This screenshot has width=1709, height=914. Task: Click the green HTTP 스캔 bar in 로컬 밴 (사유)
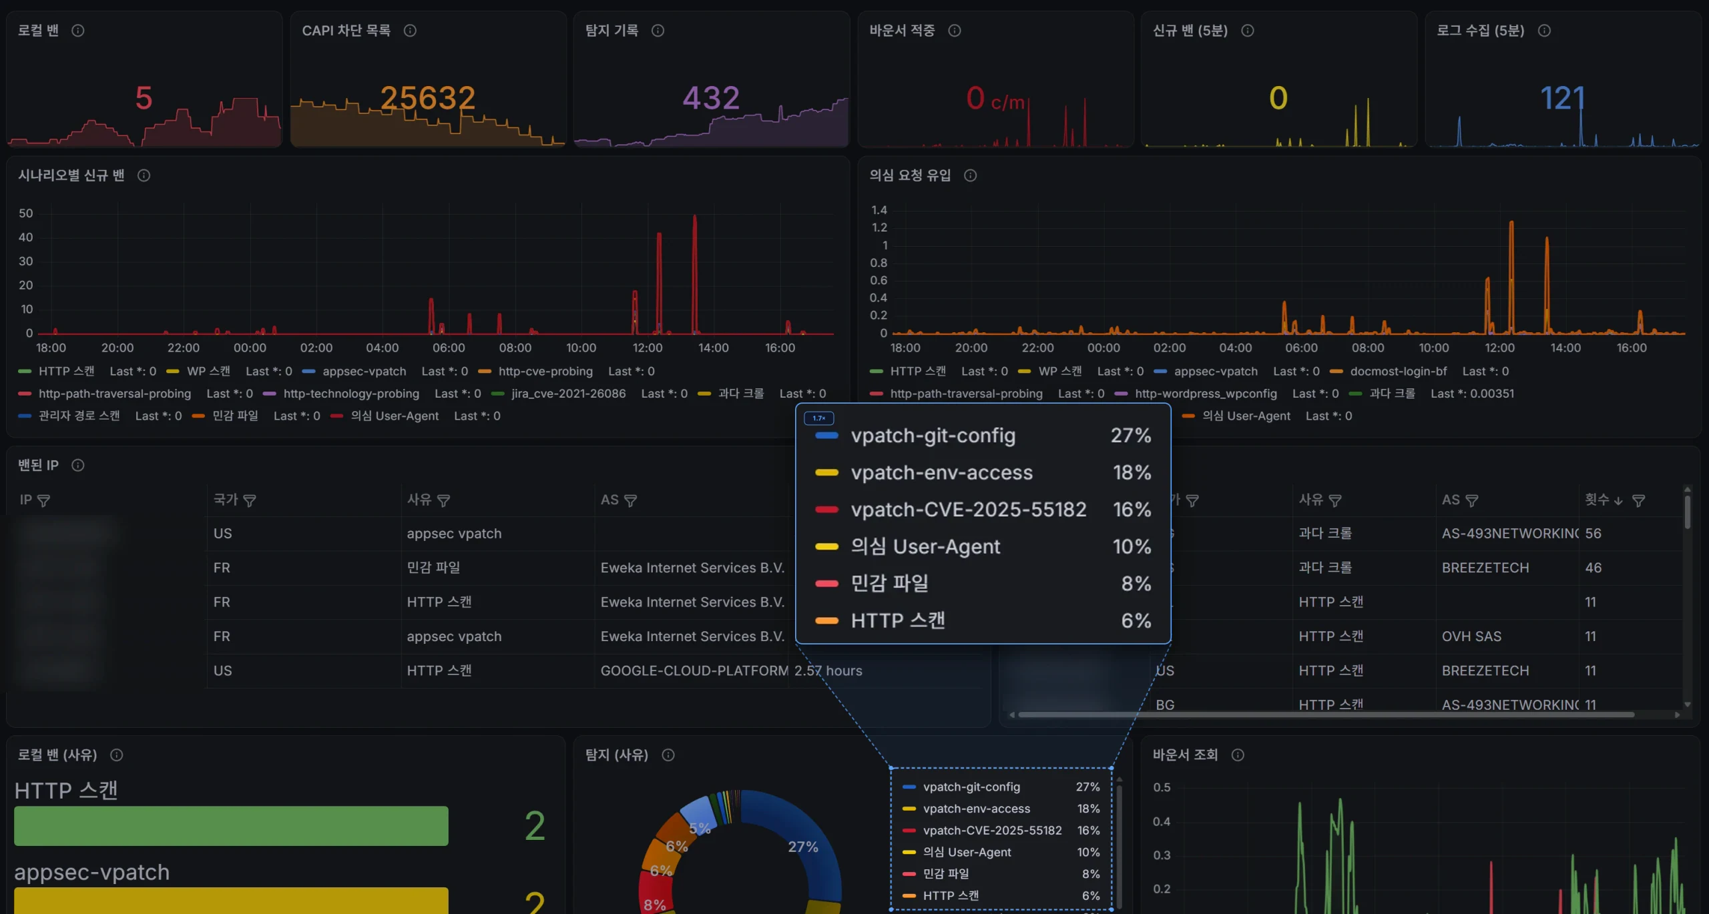pos(231,826)
